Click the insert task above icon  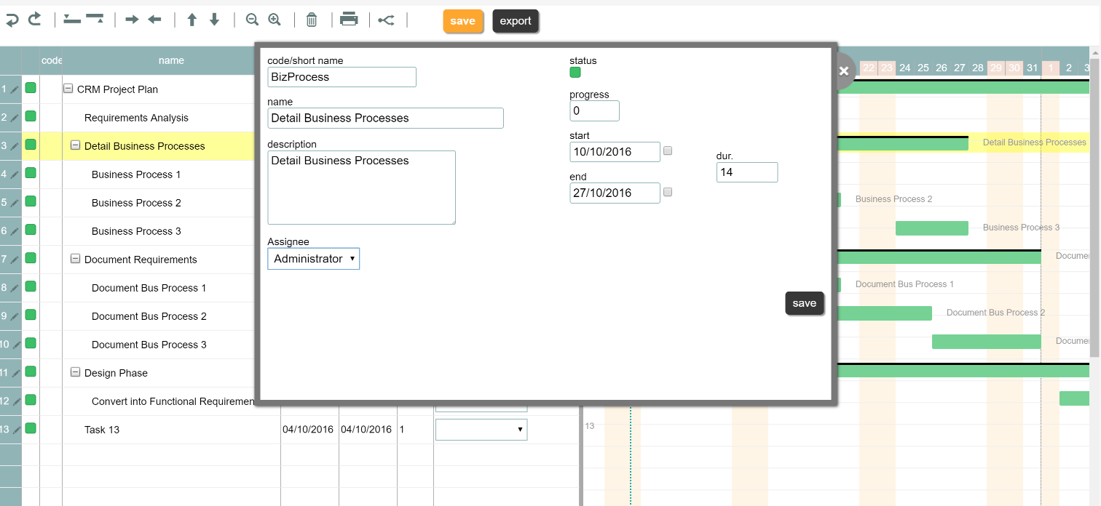(72, 20)
